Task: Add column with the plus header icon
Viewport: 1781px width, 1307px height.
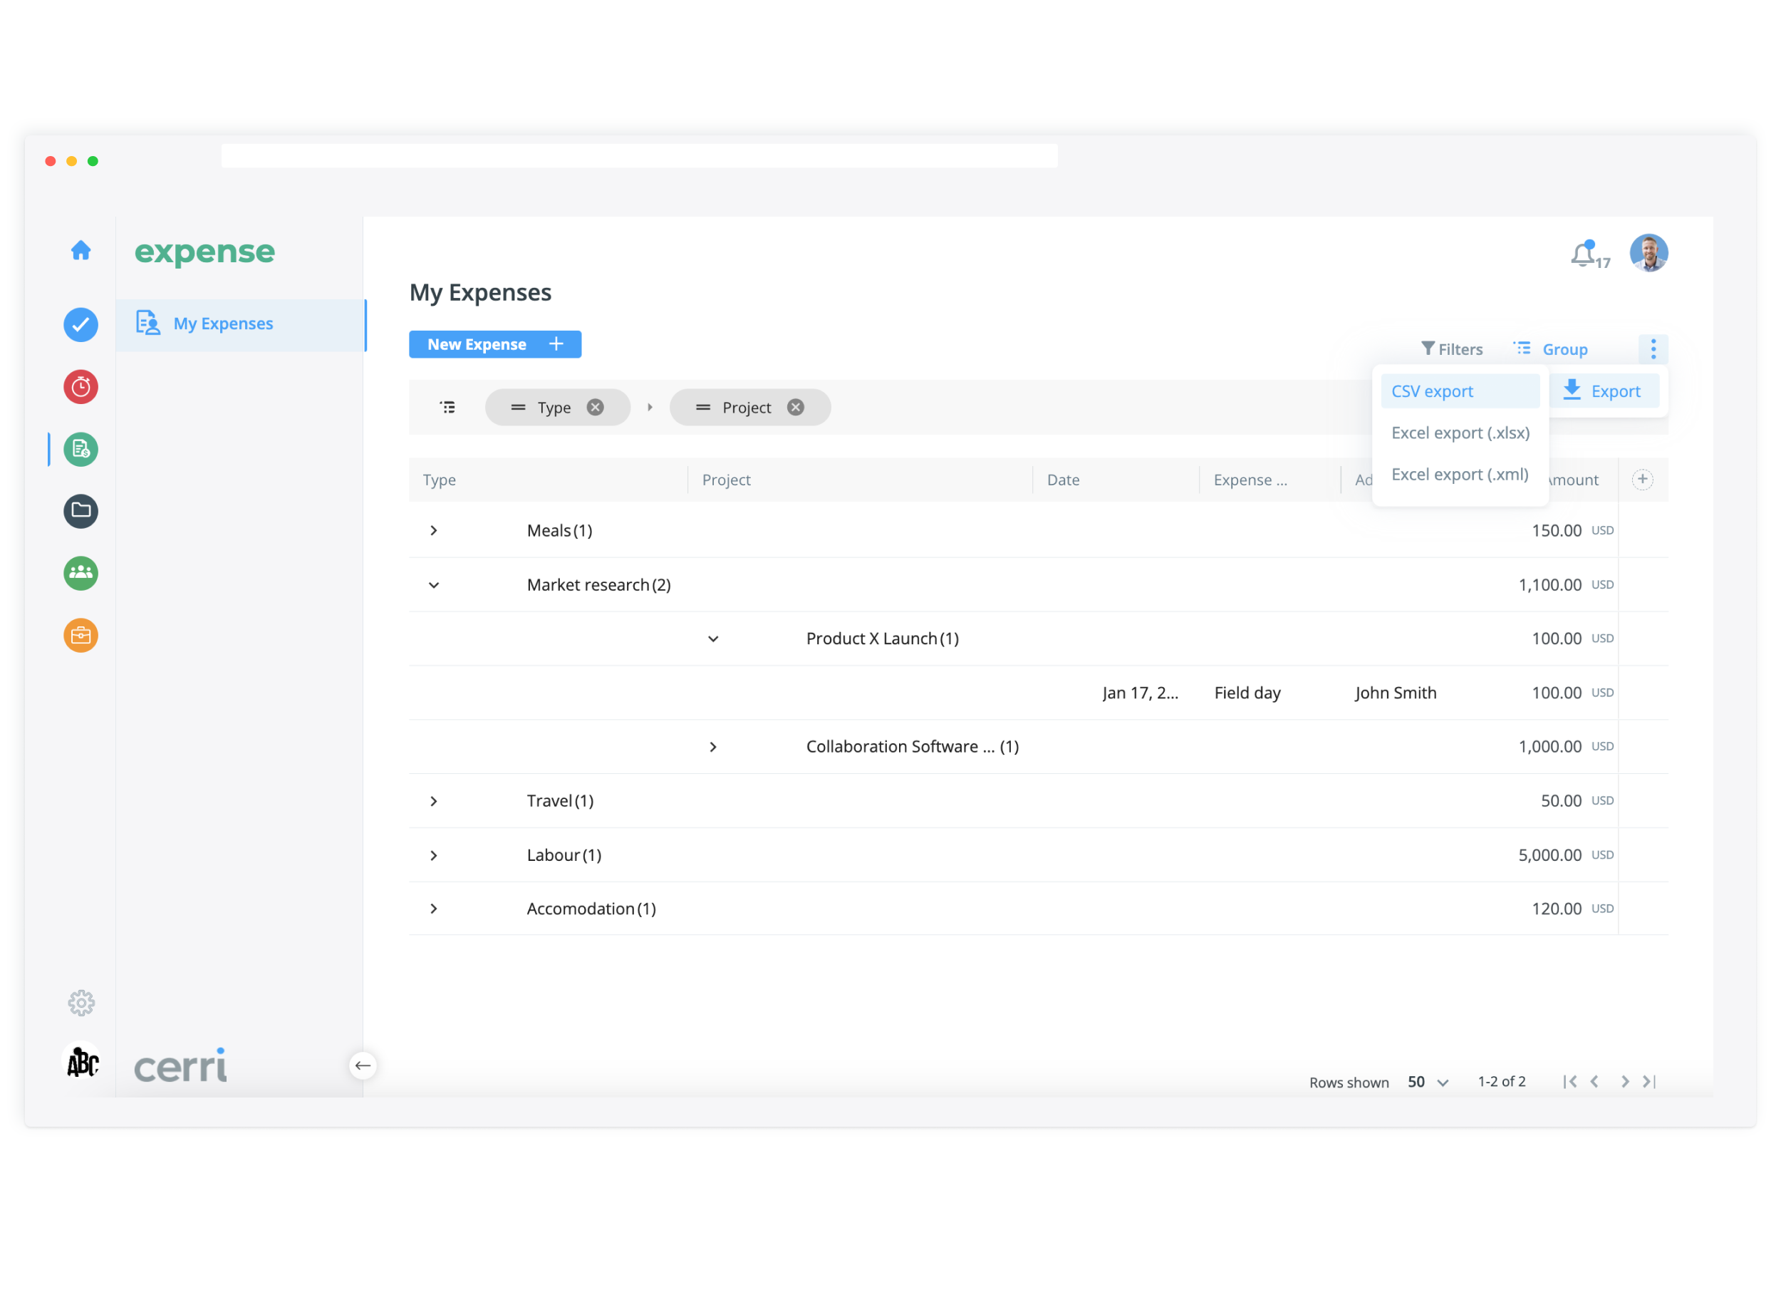Action: [x=1644, y=480]
